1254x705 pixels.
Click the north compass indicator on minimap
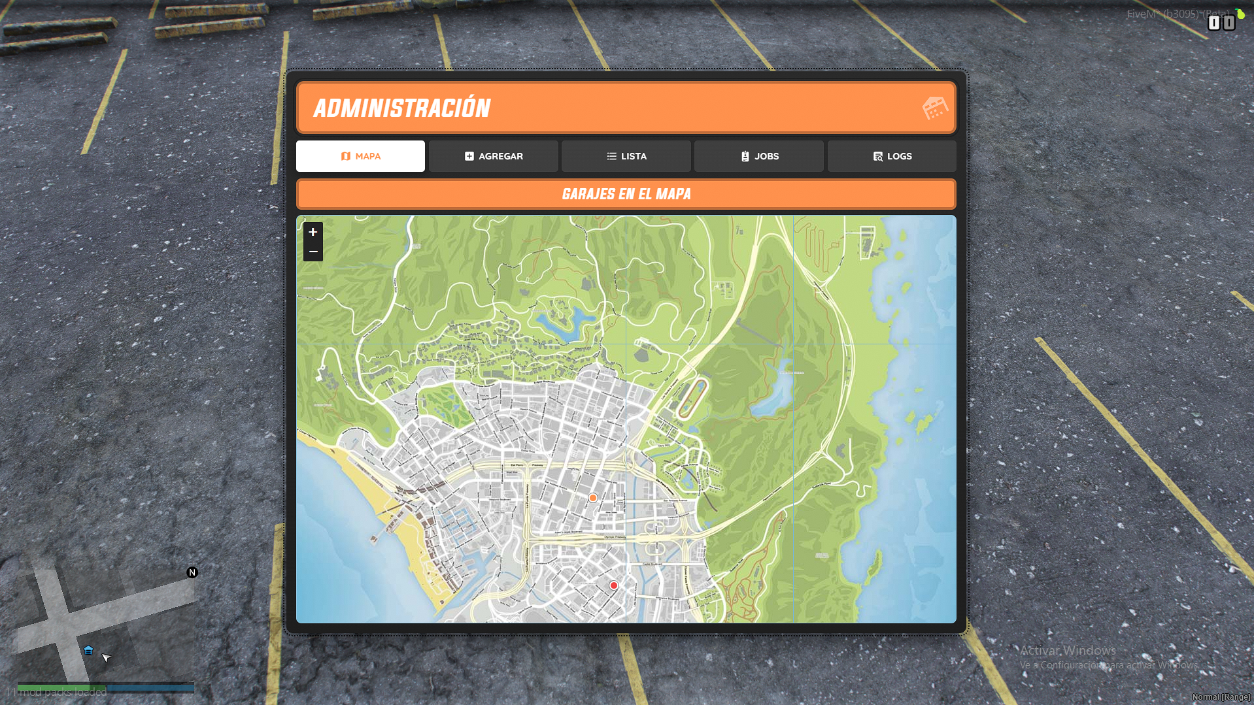[x=192, y=572]
